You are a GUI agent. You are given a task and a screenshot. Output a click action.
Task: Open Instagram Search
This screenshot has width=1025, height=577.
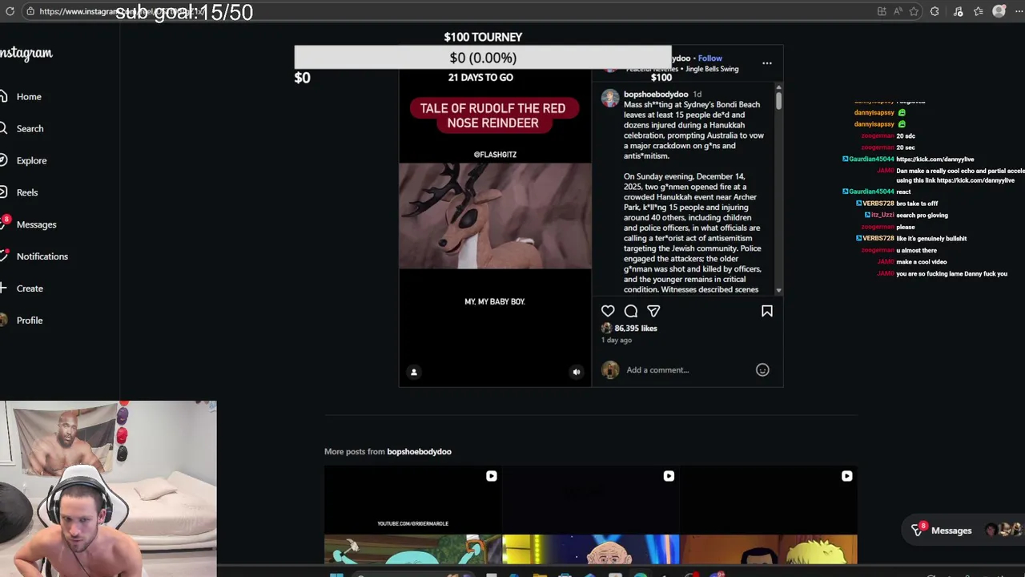pos(22,128)
